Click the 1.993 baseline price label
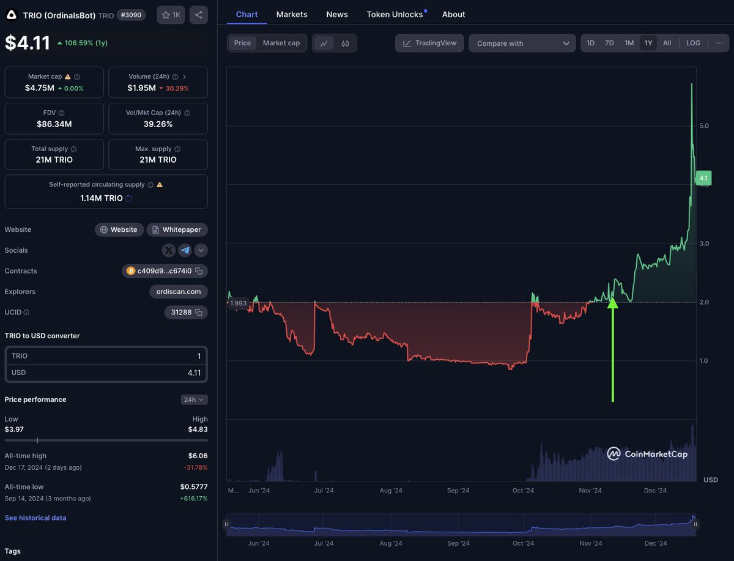The height and width of the screenshot is (561, 734). pos(238,303)
